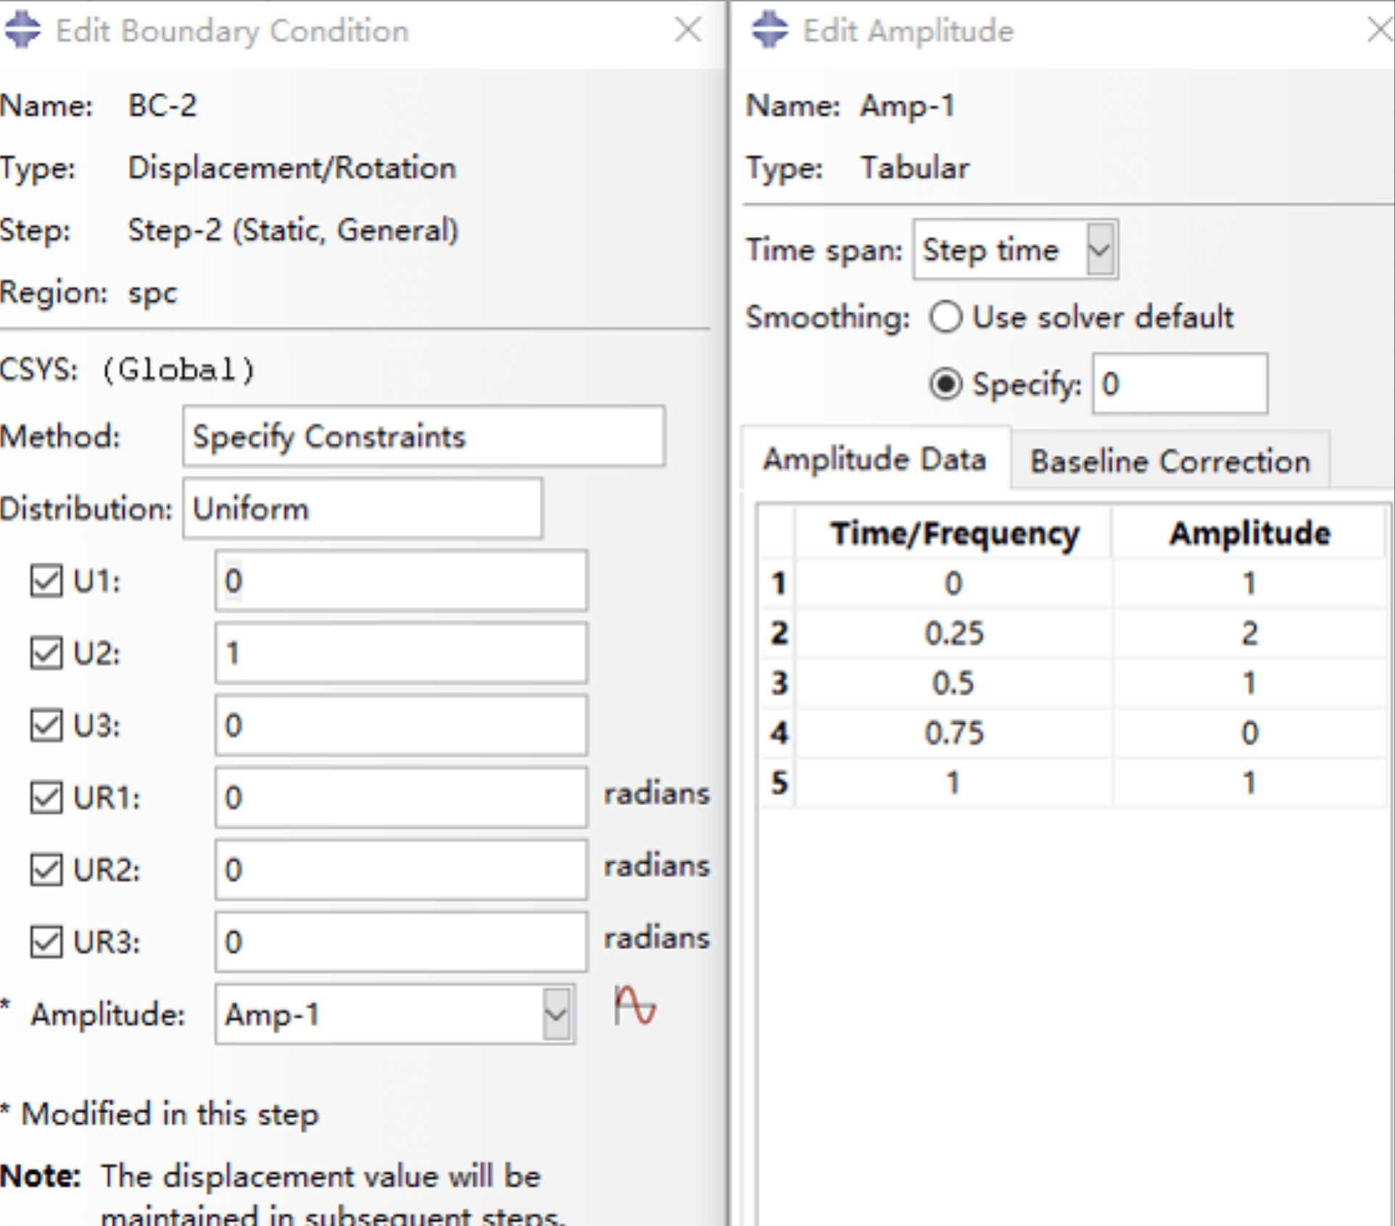
Task: Select the Amplitude Data tab
Action: click(x=874, y=459)
